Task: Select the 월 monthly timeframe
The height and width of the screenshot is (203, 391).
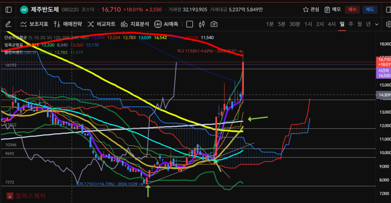Action: coord(359,24)
